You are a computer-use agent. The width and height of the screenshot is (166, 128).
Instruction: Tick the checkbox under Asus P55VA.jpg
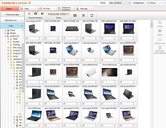(x=41, y=125)
